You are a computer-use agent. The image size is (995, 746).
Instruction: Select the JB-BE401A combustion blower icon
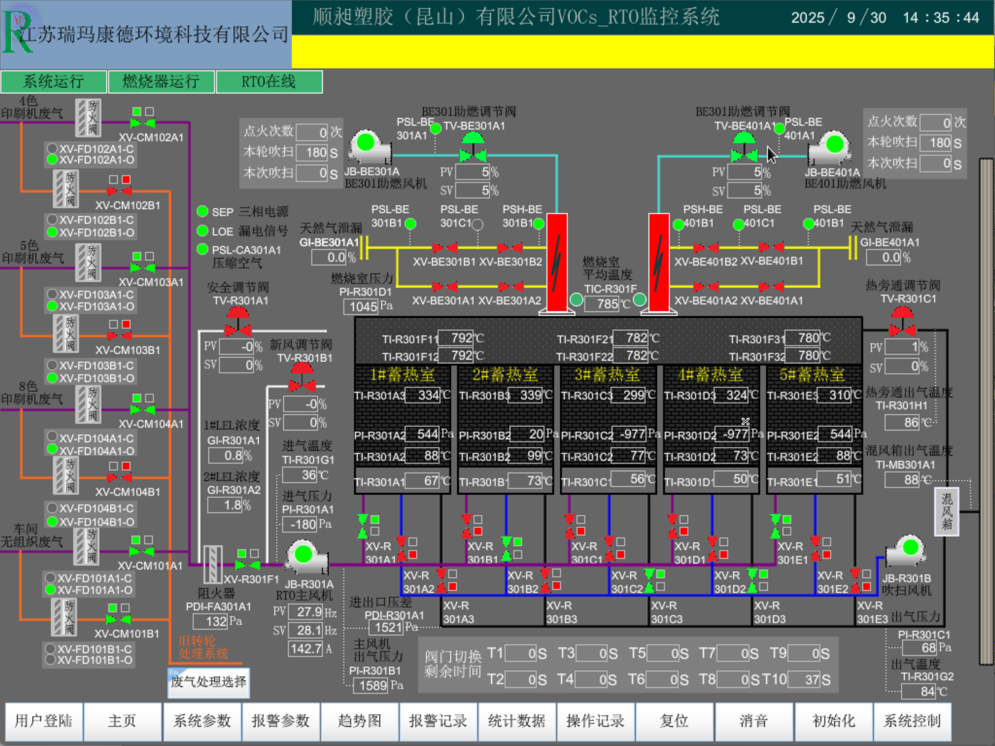tap(832, 146)
